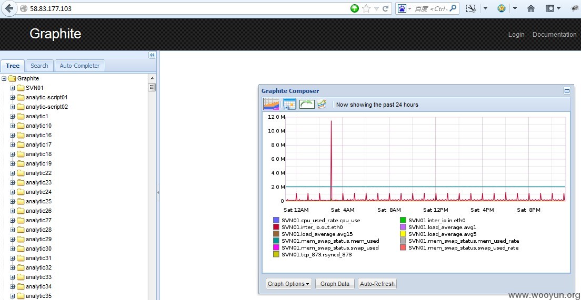Expand the analytic1 tree node
The height and width of the screenshot is (300, 581).
point(13,116)
